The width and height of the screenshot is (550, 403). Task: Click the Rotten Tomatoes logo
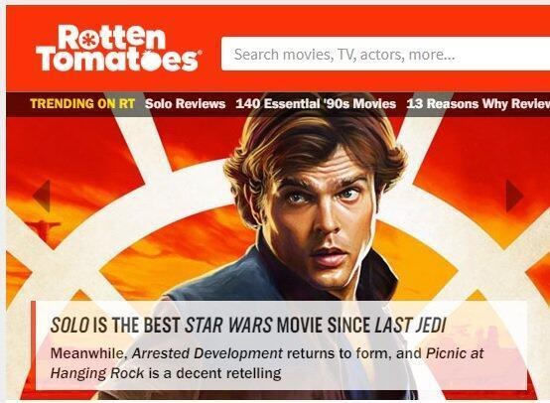pyautogui.click(x=118, y=48)
